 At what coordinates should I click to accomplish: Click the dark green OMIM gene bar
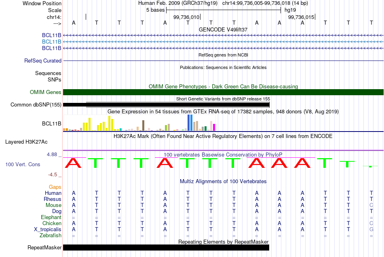pyautogui.click(x=224, y=92)
